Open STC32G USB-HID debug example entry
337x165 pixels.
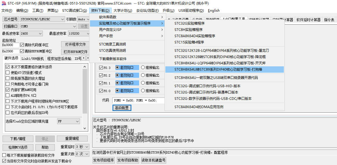[x=224, y=86]
